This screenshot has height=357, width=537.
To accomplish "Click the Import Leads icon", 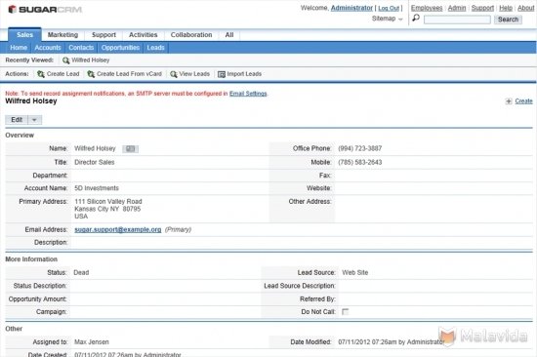I will coord(222,74).
